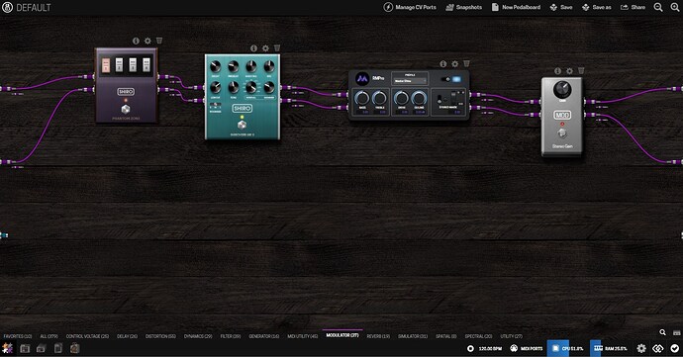Open settings gear of the Phantom Zone pedal
This screenshot has height=357, width=683.
(147, 41)
